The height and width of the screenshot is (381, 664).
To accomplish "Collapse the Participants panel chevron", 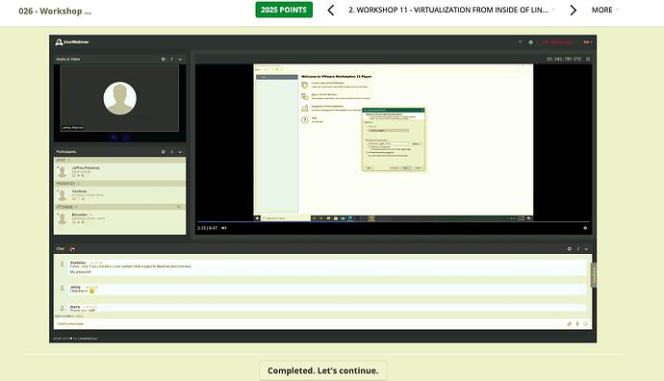I will (180, 152).
